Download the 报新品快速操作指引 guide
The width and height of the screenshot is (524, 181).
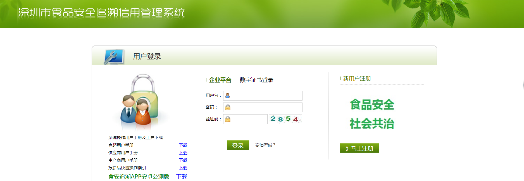pyautogui.click(x=183, y=168)
